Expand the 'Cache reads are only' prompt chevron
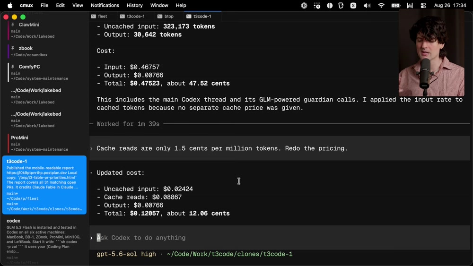 point(91,148)
